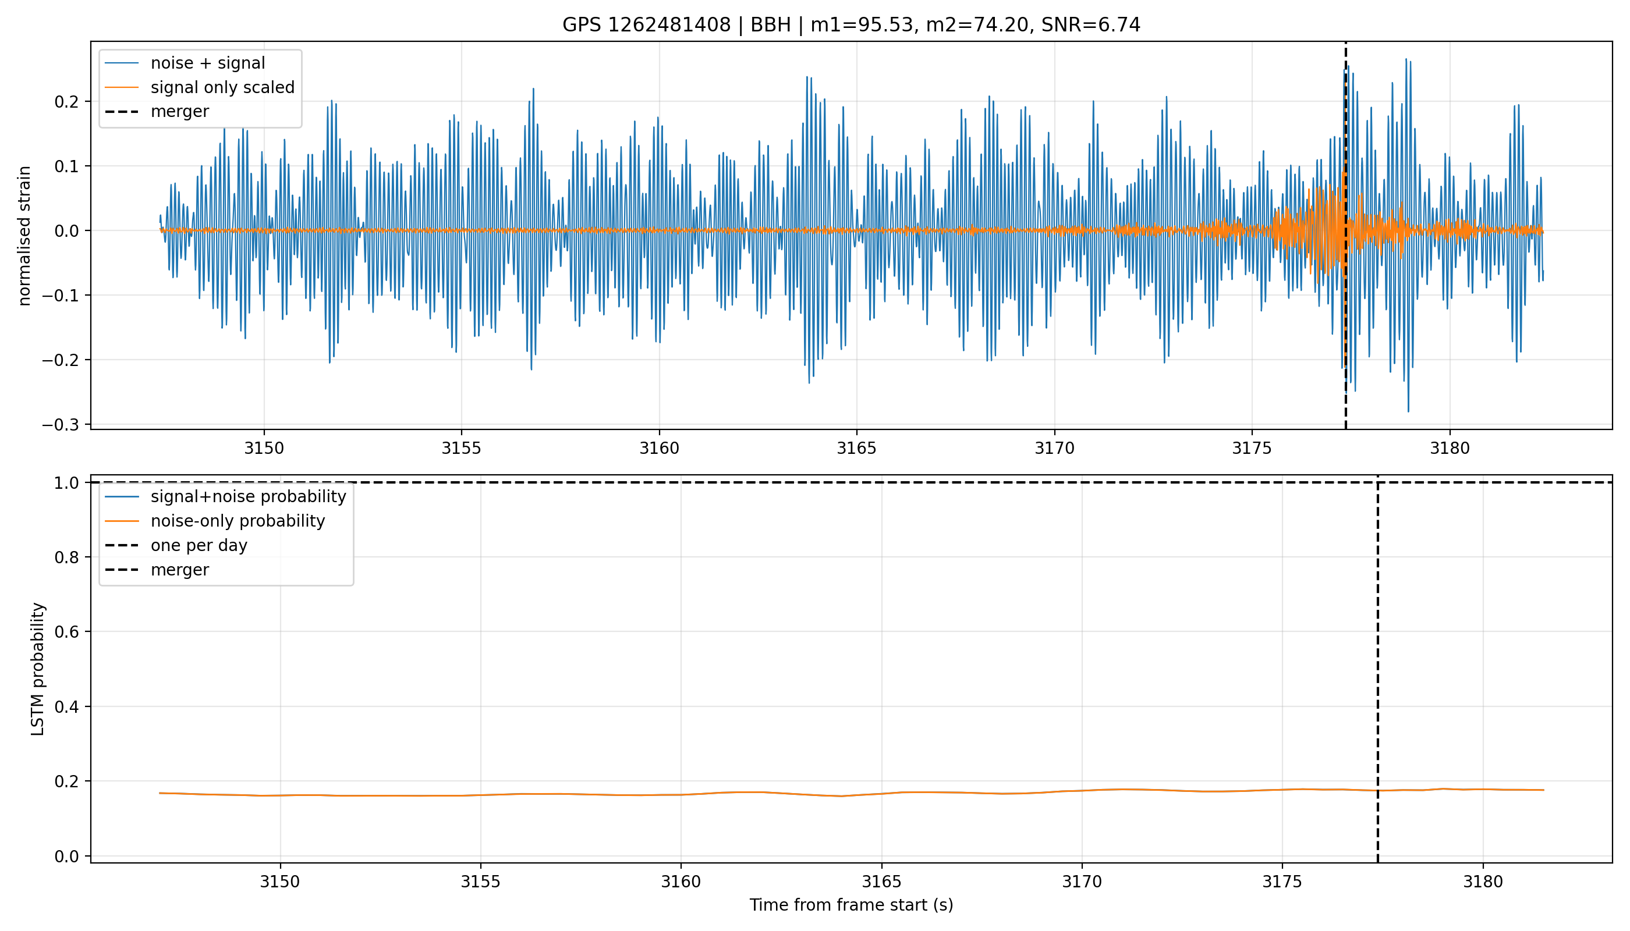The height and width of the screenshot is (931, 1630).
Task: Click the 'LSTM probability' y-axis label
Action: point(38,669)
